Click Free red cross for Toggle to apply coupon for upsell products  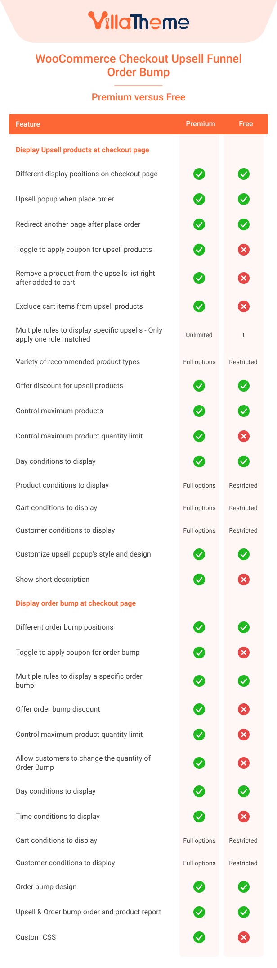click(244, 250)
